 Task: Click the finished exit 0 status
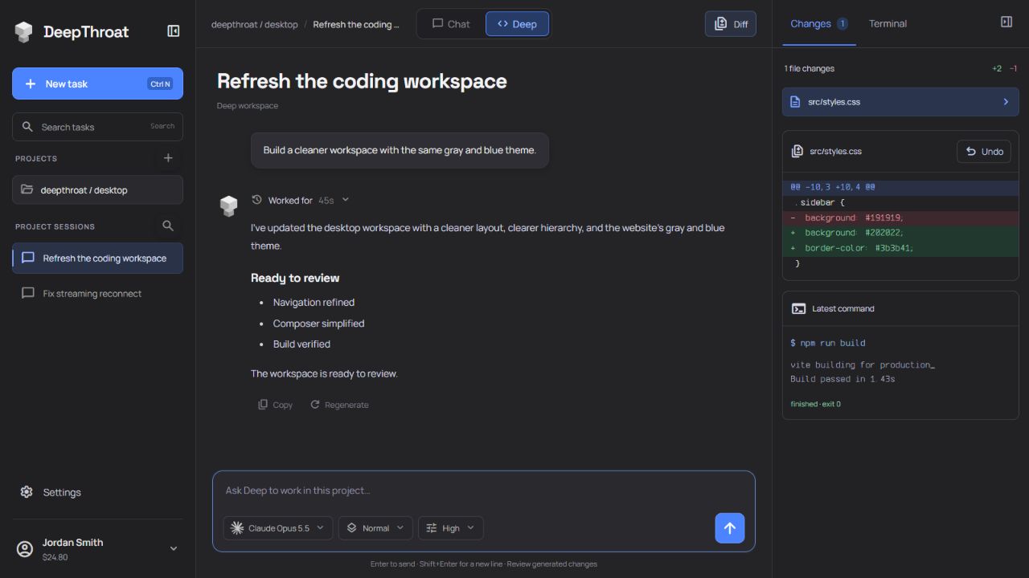(815, 404)
